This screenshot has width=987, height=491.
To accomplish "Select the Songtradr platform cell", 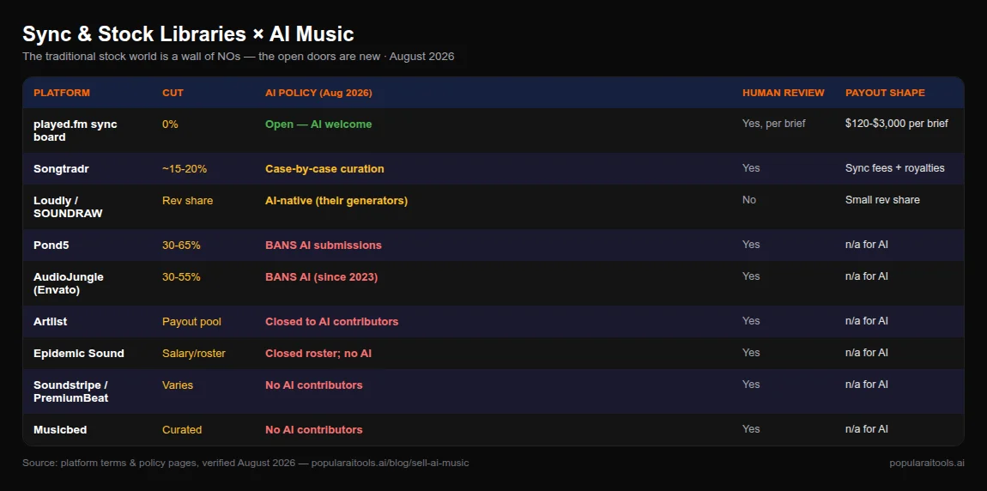I will [61, 169].
